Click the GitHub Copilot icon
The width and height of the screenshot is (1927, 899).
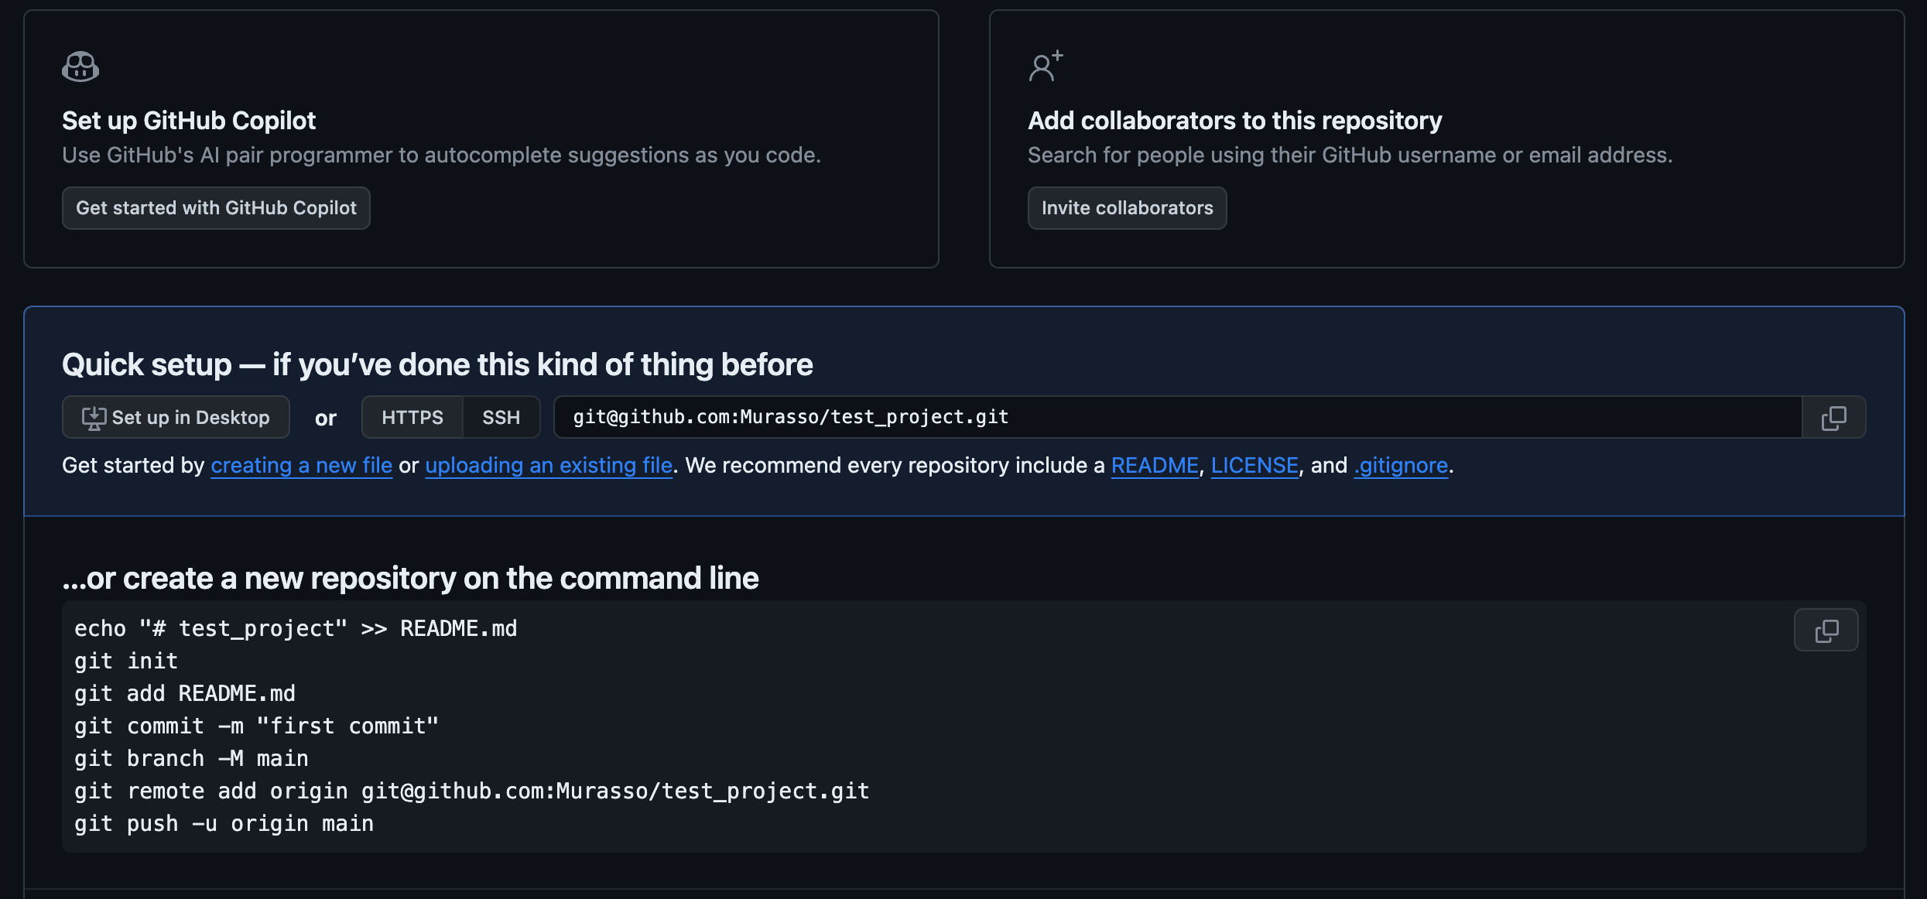pos(80,67)
